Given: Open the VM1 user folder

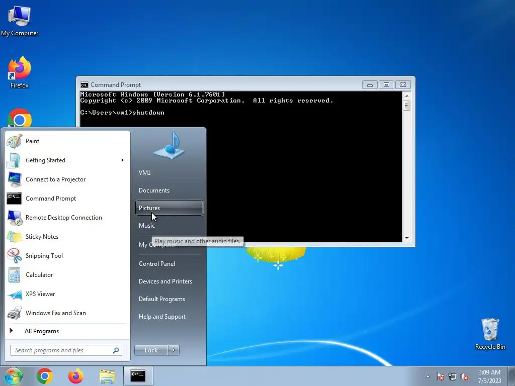Looking at the screenshot, I should coord(169,173).
